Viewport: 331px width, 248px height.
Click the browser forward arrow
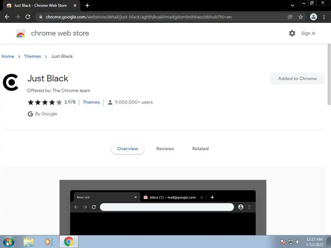[x=17, y=17]
